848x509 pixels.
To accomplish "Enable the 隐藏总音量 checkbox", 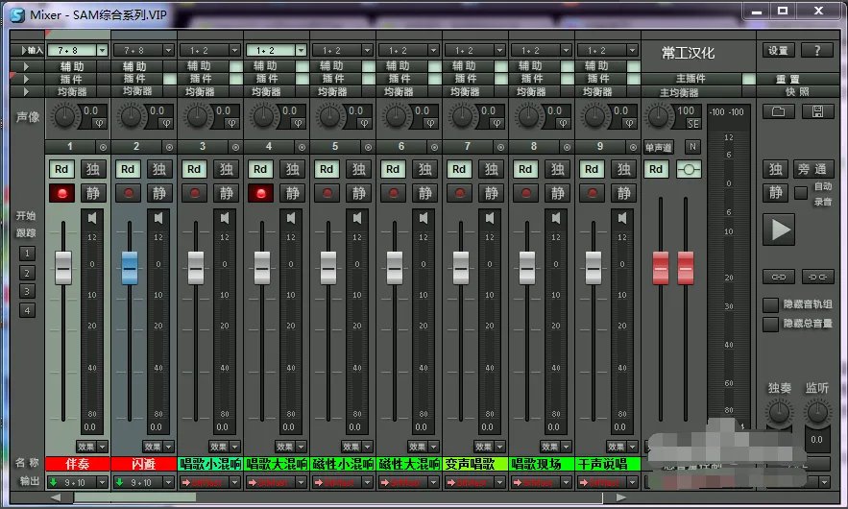I will point(770,324).
